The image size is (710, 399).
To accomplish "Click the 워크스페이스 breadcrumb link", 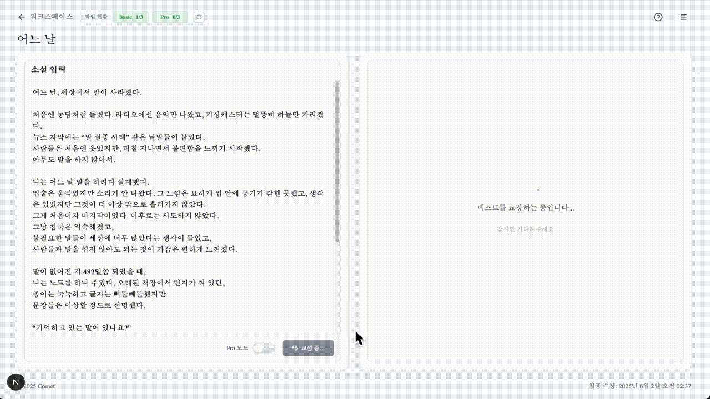I will pyautogui.click(x=52, y=17).
